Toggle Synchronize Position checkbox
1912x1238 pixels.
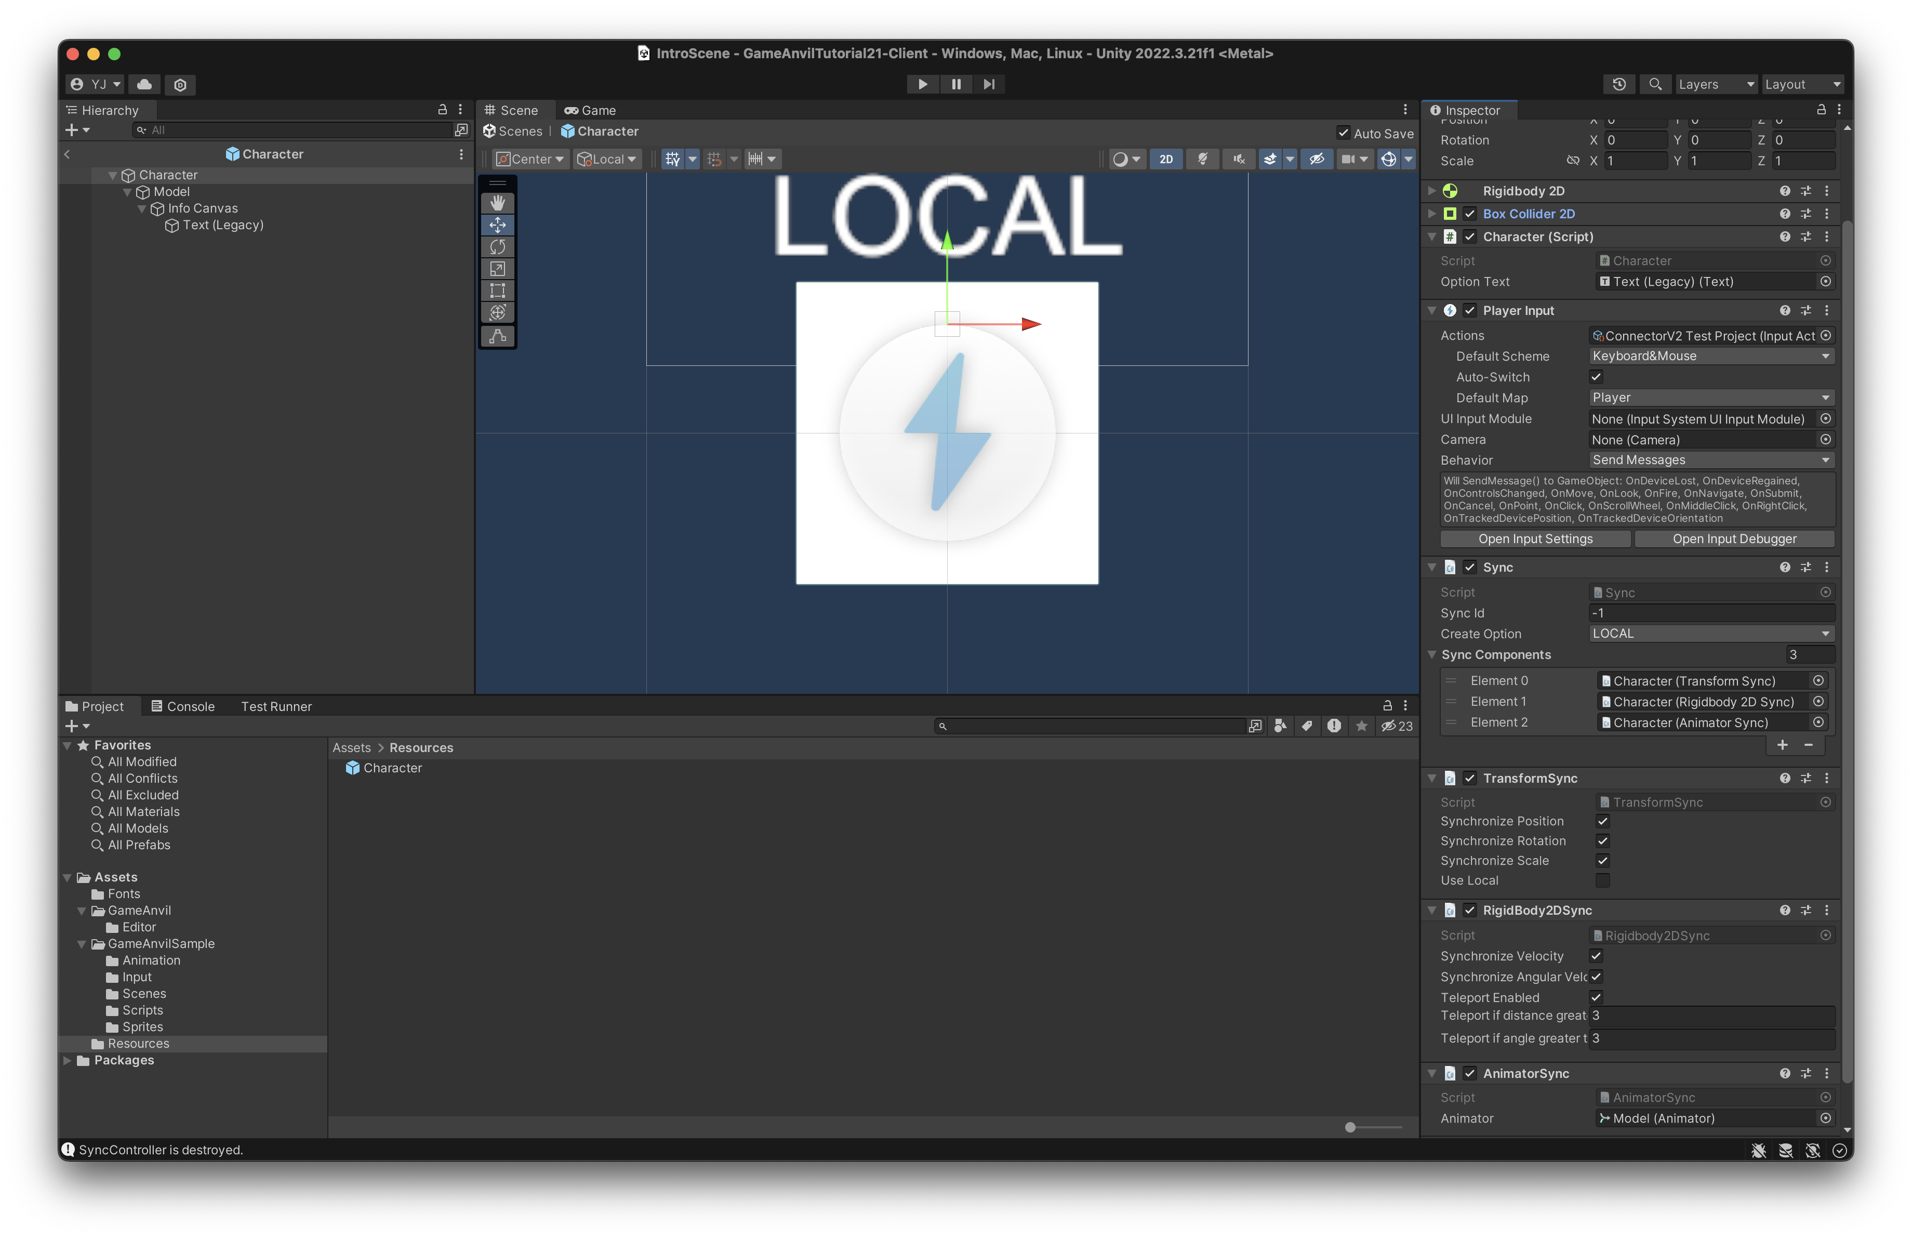click(1603, 821)
